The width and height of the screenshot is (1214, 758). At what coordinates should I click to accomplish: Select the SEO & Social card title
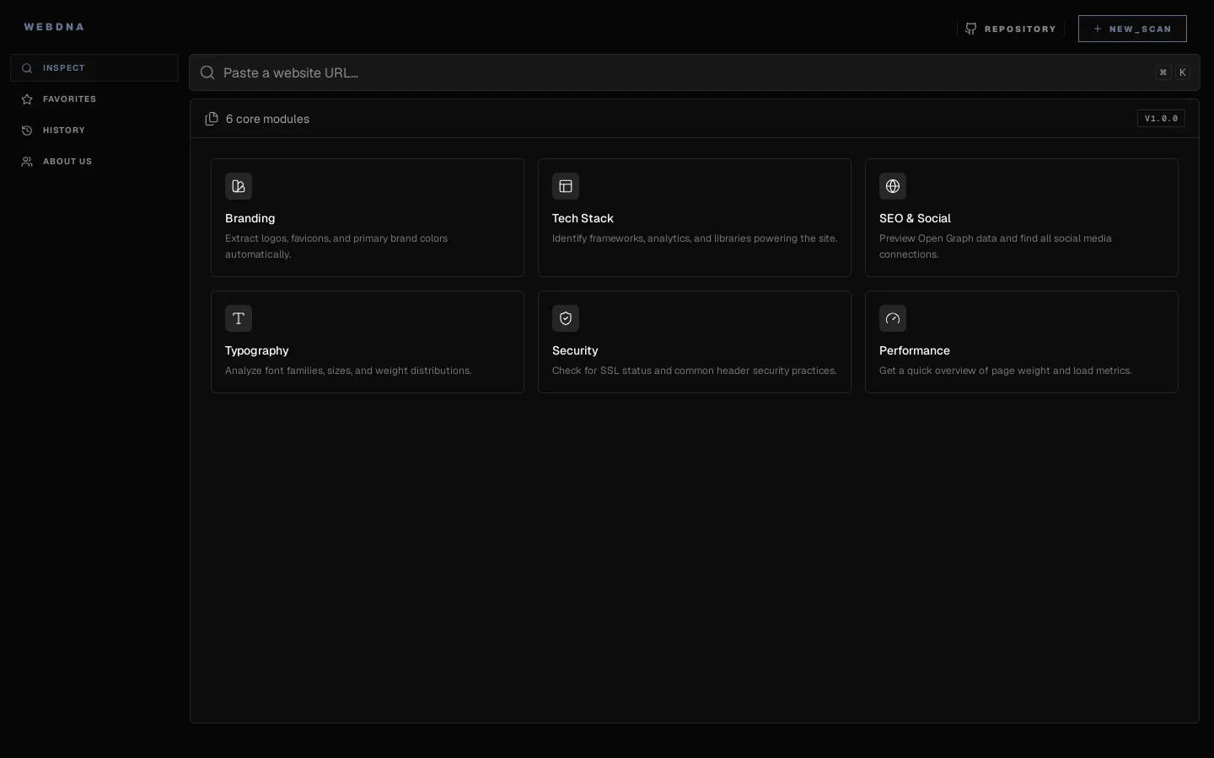tap(915, 218)
